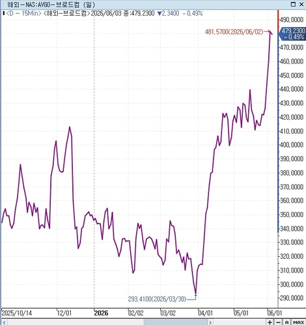This screenshot has width=306, height=325.
Task: Click the 400.0000 price axis label
Action: click(x=292, y=145)
